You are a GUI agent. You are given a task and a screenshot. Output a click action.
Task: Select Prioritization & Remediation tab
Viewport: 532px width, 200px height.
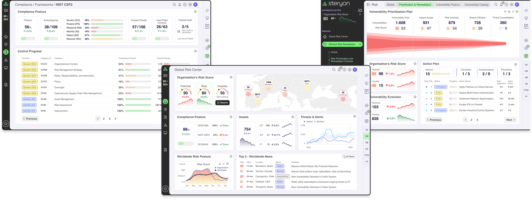415,5
